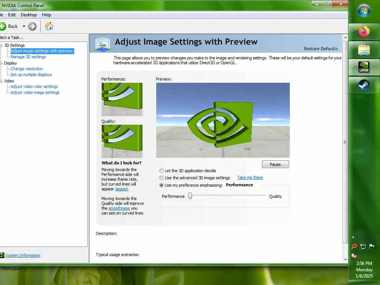The width and height of the screenshot is (380, 285).
Task: Open the Windows Start orb
Action: click(x=364, y=11)
